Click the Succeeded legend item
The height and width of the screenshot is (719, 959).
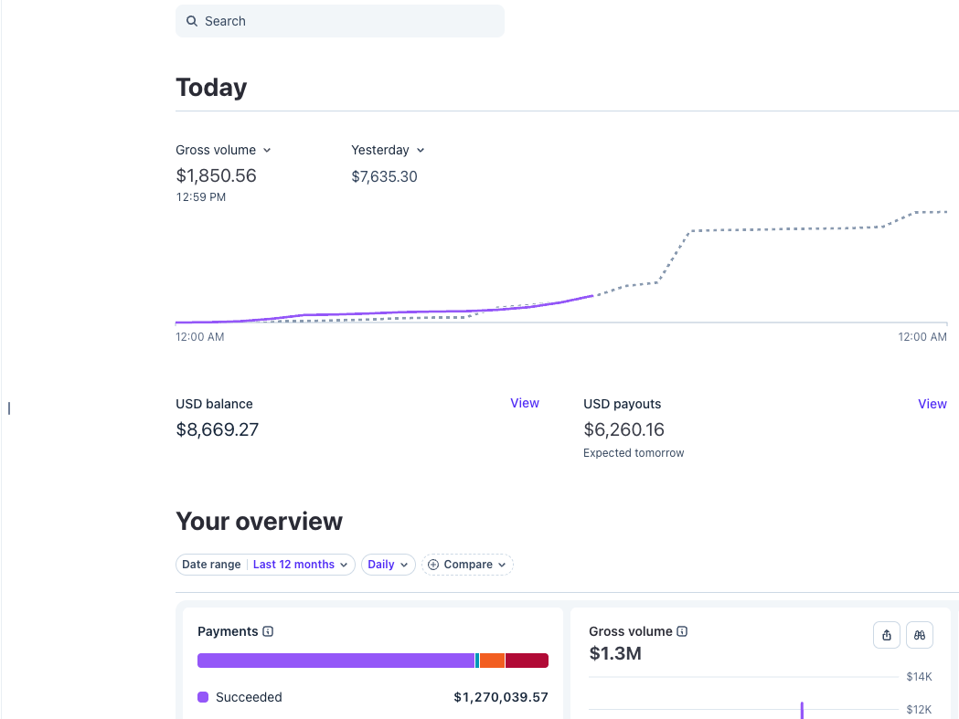(240, 697)
